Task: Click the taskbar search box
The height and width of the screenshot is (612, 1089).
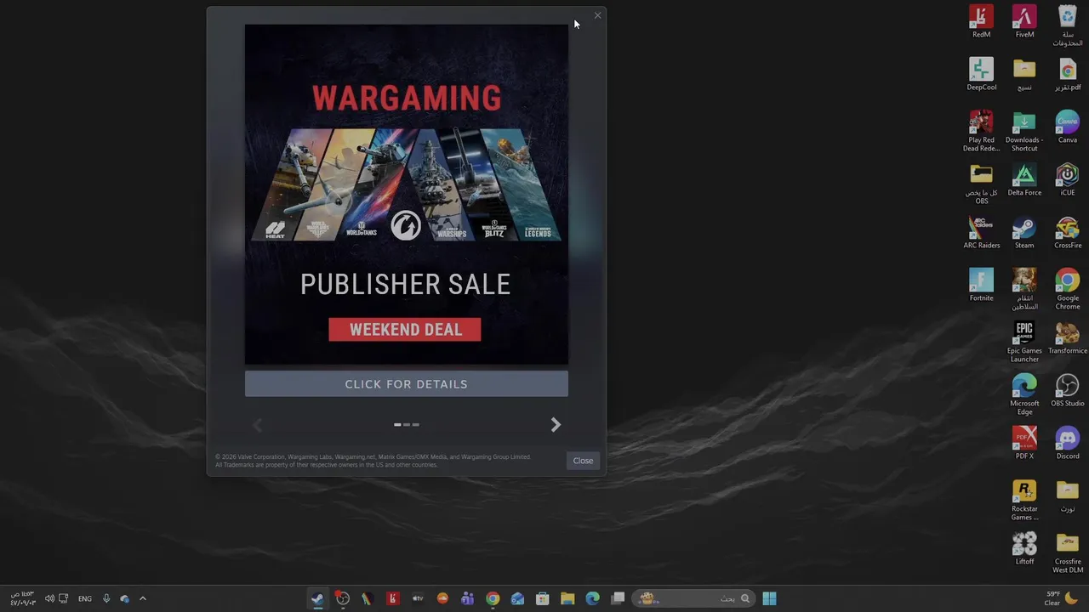Action: tap(693, 598)
